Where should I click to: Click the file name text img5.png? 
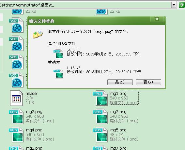coord(118,130)
